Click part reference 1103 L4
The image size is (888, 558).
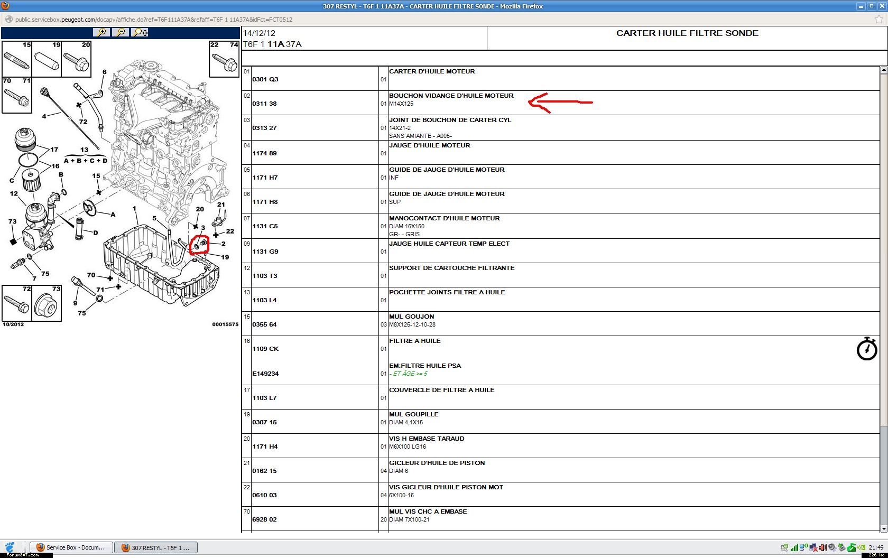click(x=264, y=300)
